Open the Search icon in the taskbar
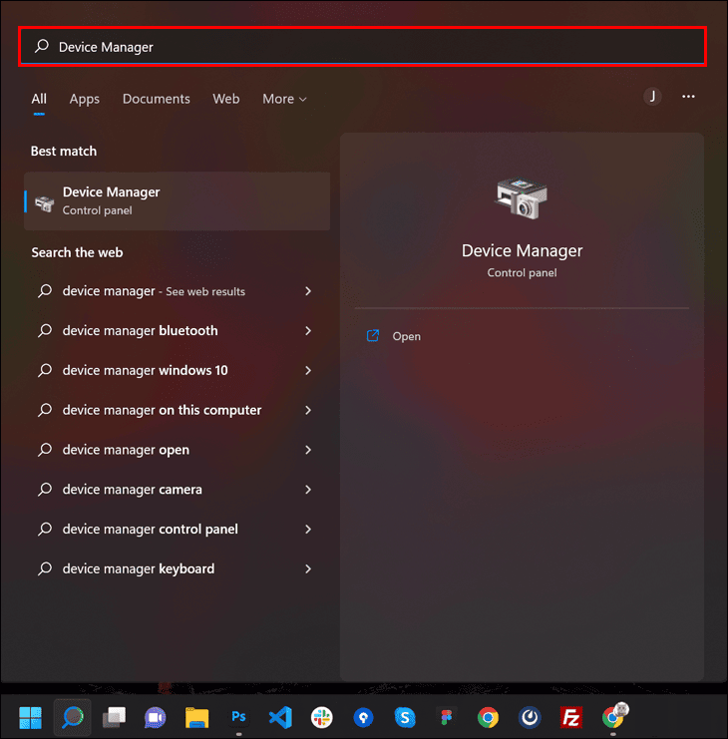The image size is (728, 739). (73, 718)
